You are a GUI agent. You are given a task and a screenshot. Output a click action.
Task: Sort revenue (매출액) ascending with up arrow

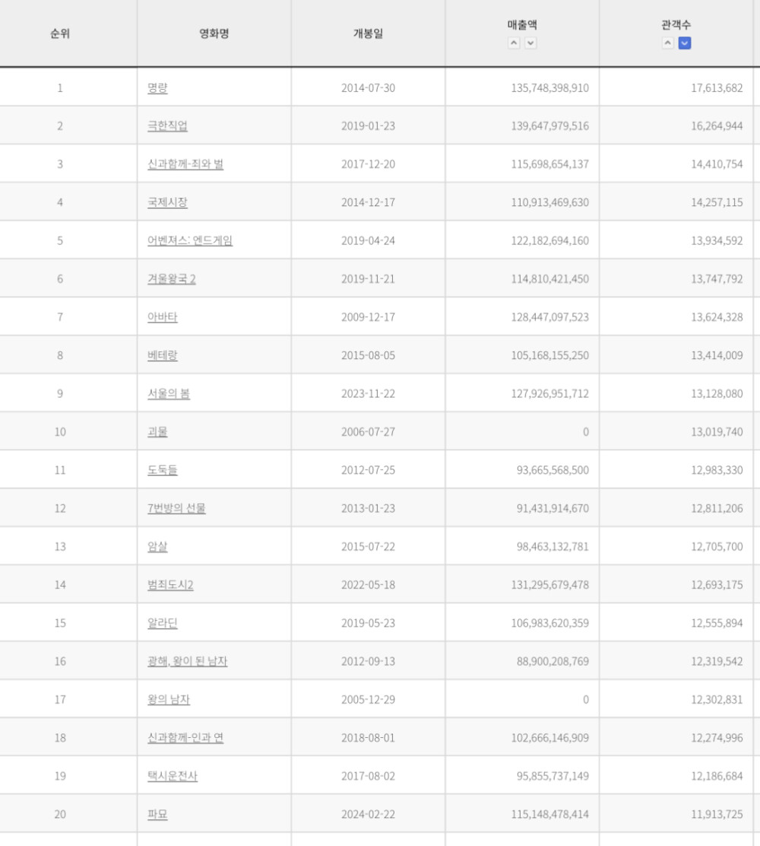coord(514,43)
